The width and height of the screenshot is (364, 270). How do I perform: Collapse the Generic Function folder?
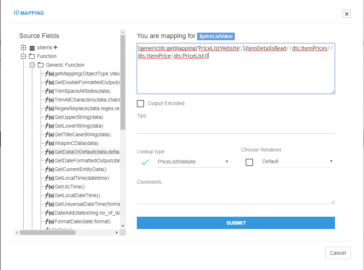point(32,65)
